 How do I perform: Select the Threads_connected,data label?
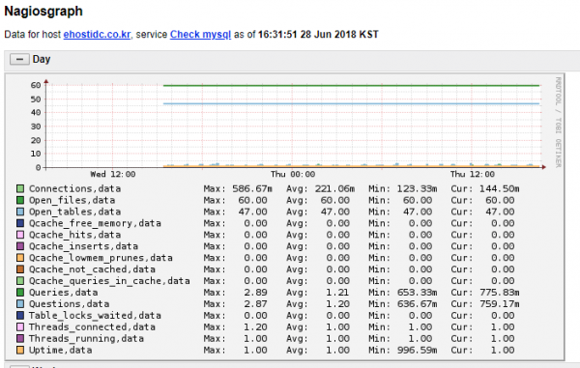92,327
